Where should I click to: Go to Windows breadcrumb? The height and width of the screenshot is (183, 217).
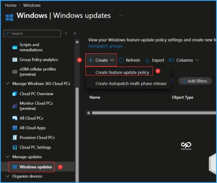click(32, 5)
